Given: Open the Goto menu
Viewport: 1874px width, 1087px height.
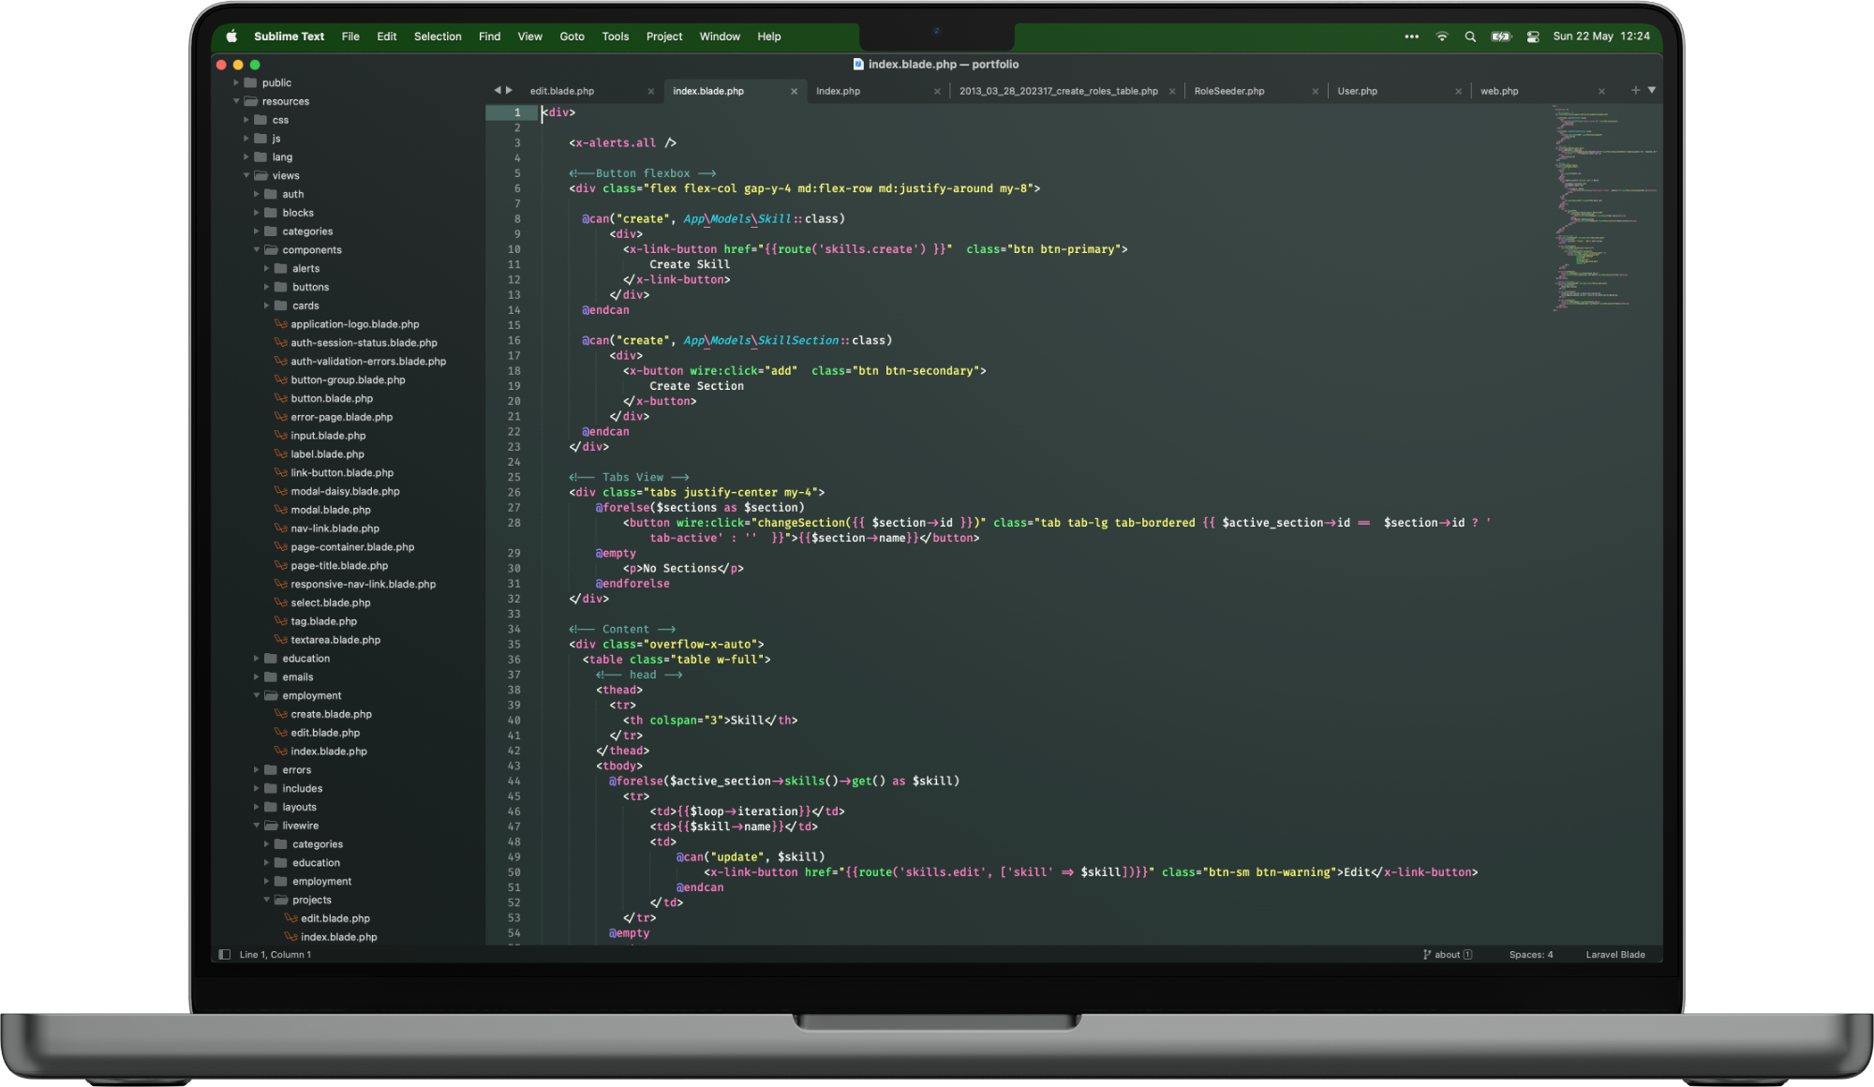Looking at the screenshot, I should pyautogui.click(x=572, y=37).
